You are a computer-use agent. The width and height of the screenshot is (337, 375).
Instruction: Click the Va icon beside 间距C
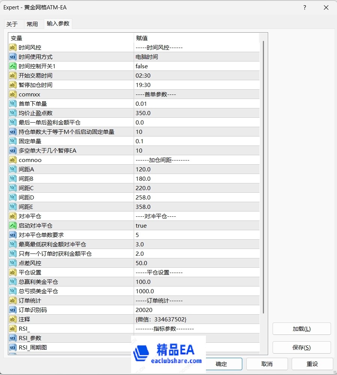pyautogui.click(x=12, y=188)
